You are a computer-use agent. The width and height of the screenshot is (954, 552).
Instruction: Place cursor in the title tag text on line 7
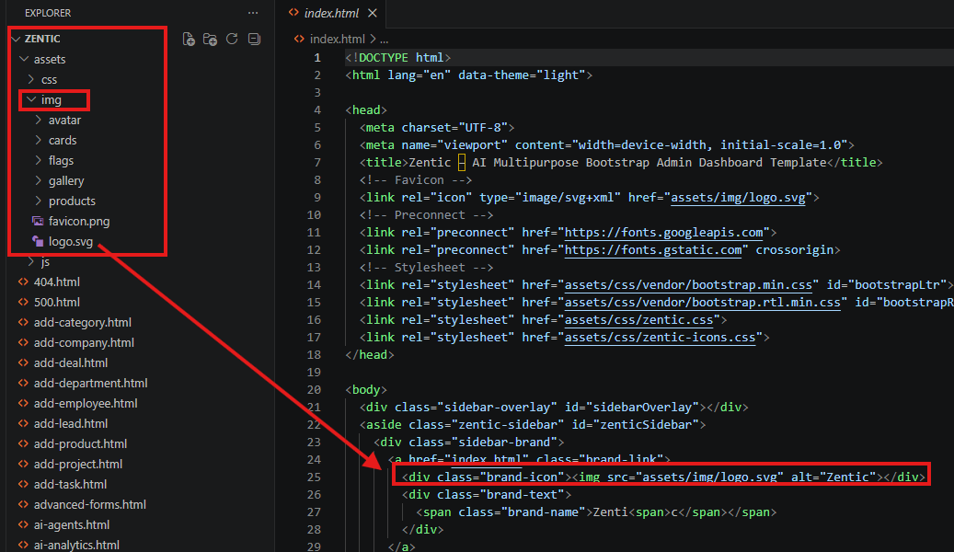(x=617, y=163)
